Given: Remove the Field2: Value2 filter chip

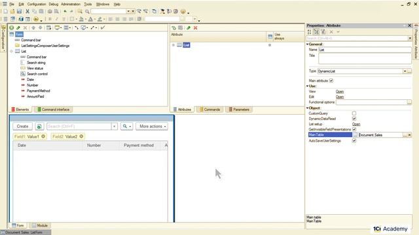Looking at the screenshot, I should [81, 136].
